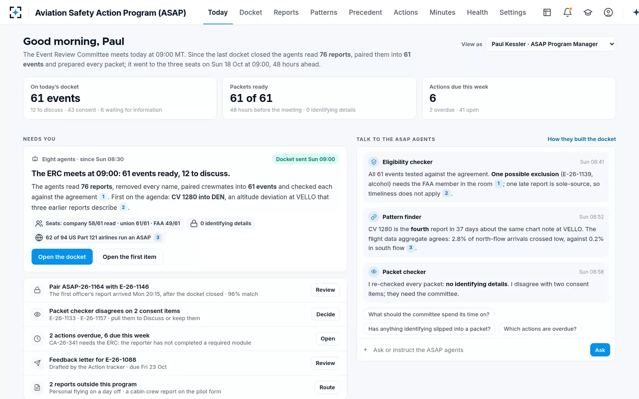Screen dimensions: 639x399
Task: Click the globe icon on airlines chip
Action: [x=39, y=238]
